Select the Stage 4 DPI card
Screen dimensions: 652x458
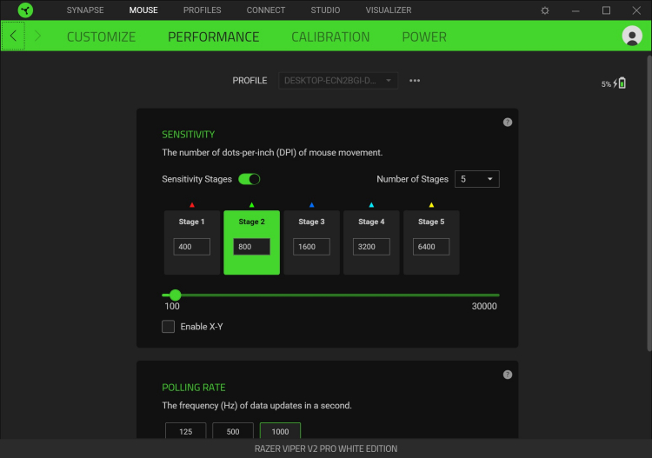click(x=371, y=242)
